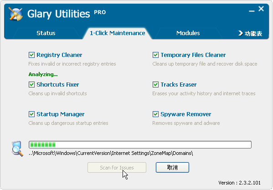Click the Spyware Remover label
This screenshot has height=190, width=273.
coord(186,114)
